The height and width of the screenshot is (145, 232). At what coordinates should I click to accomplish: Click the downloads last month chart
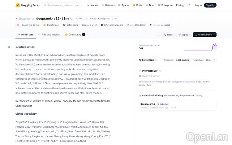(x=200, y=47)
